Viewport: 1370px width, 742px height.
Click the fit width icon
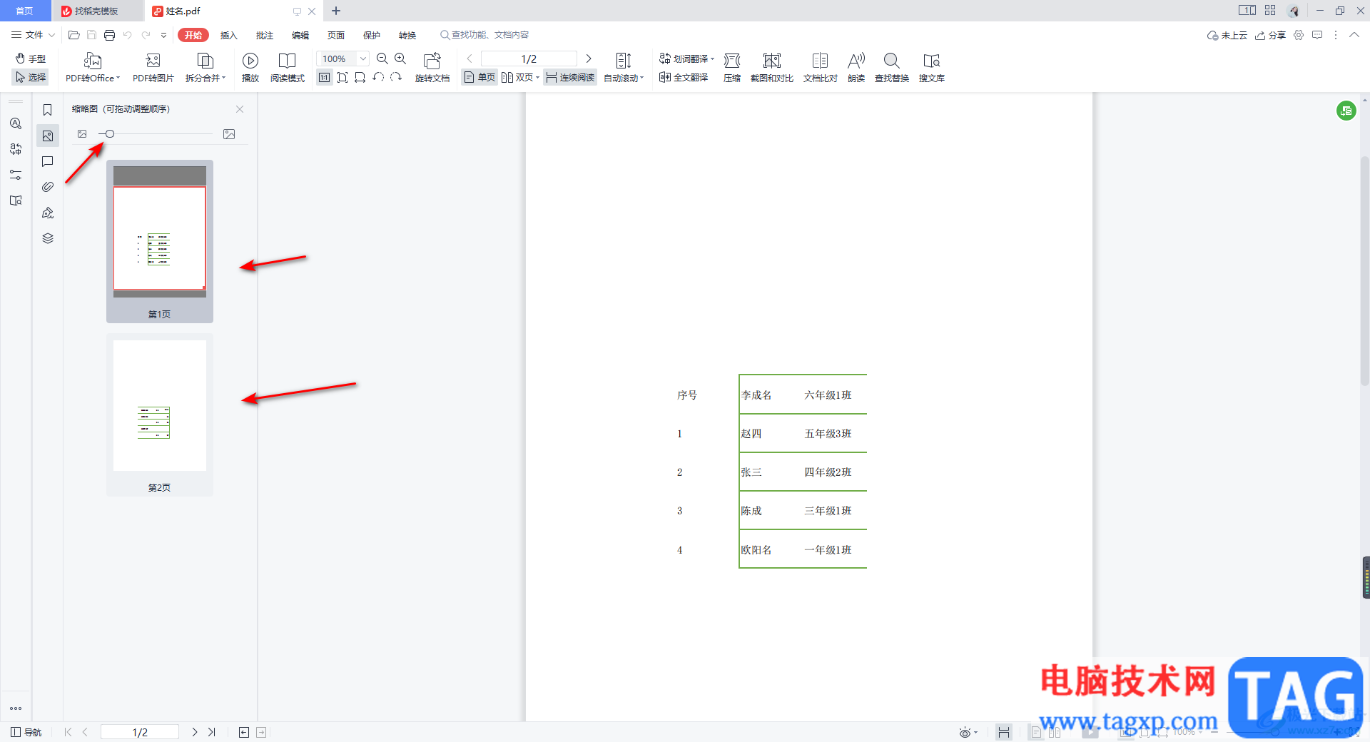(360, 77)
